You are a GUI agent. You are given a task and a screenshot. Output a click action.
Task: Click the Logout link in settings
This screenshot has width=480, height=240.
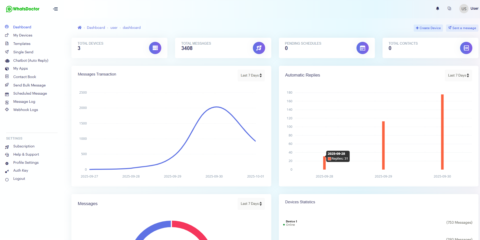[x=19, y=179]
